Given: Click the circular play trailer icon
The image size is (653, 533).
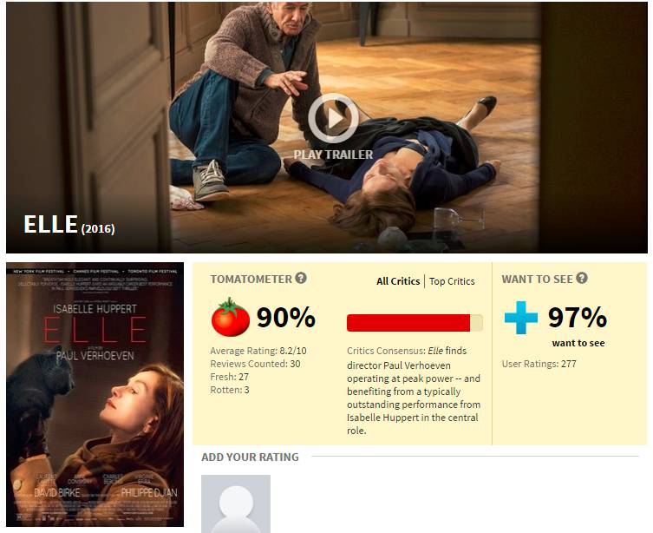Looking at the screenshot, I should coord(333,118).
